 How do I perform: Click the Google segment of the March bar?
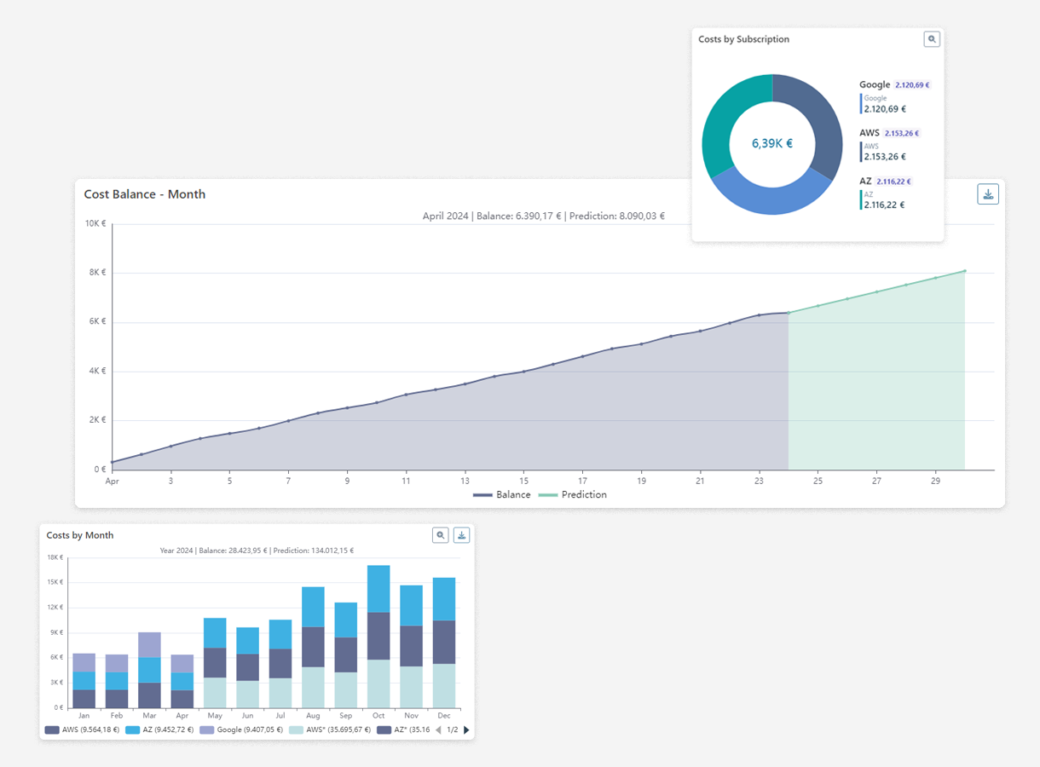click(149, 644)
